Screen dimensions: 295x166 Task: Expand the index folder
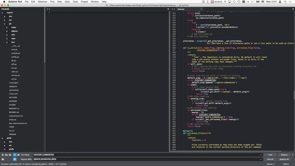[7, 28]
